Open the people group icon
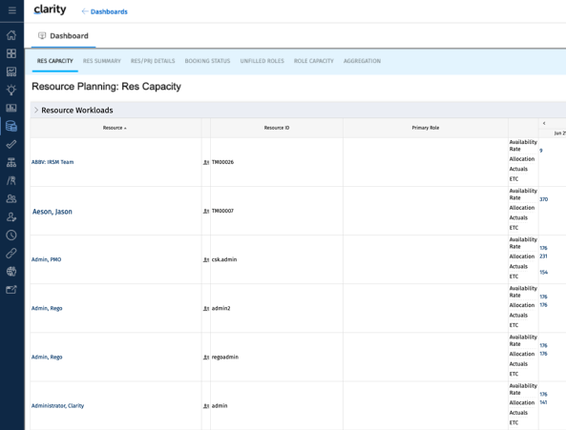This screenshot has height=430, width=566. point(11,198)
